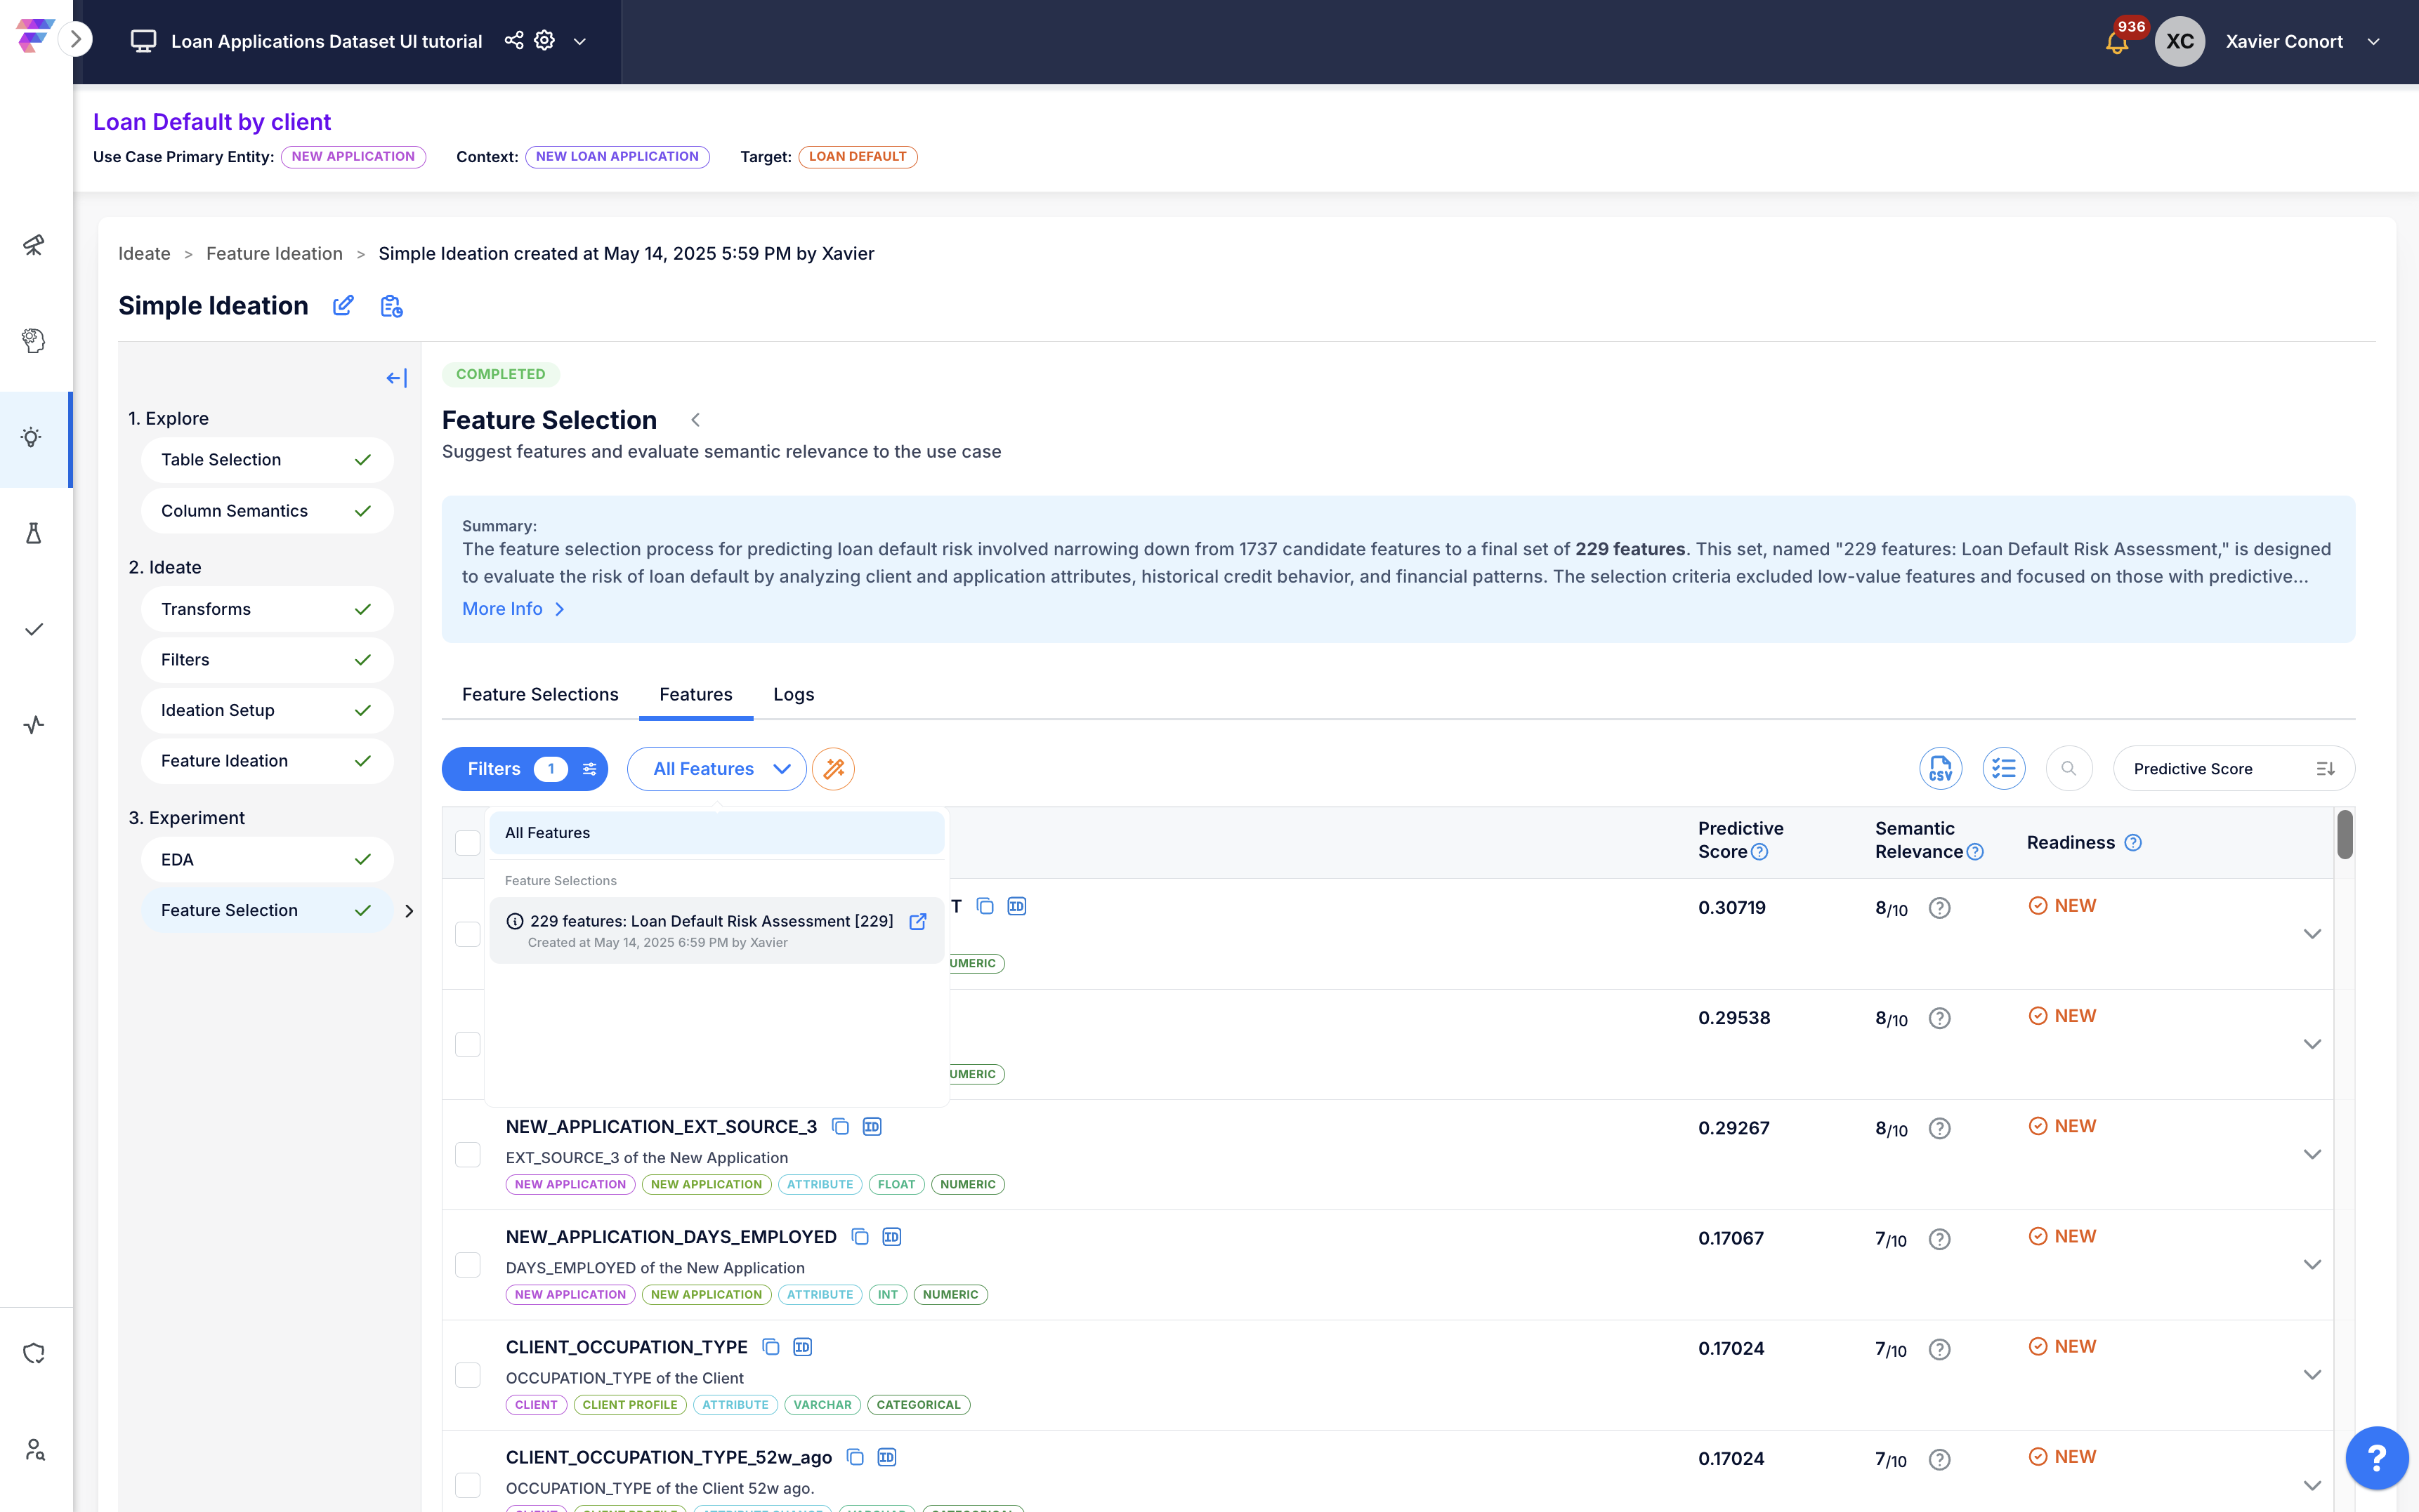
Task: Collapse the left steps panel
Action: [396, 377]
